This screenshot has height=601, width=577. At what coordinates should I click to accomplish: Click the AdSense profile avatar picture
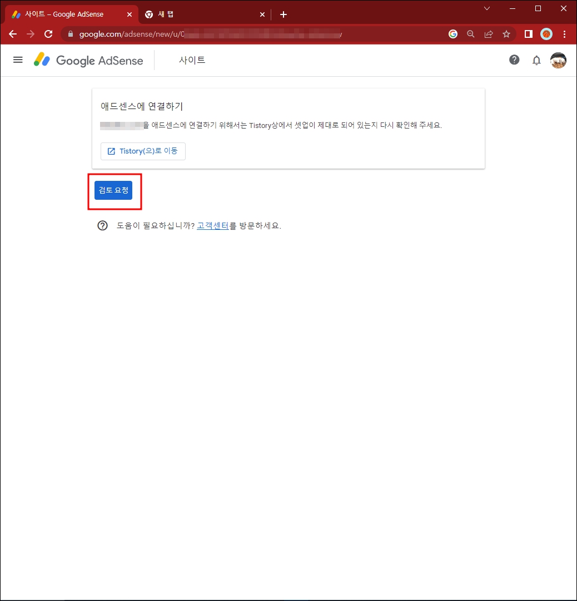click(558, 60)
